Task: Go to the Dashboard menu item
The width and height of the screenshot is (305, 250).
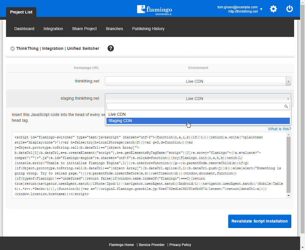Action: [x=24, y=29]
